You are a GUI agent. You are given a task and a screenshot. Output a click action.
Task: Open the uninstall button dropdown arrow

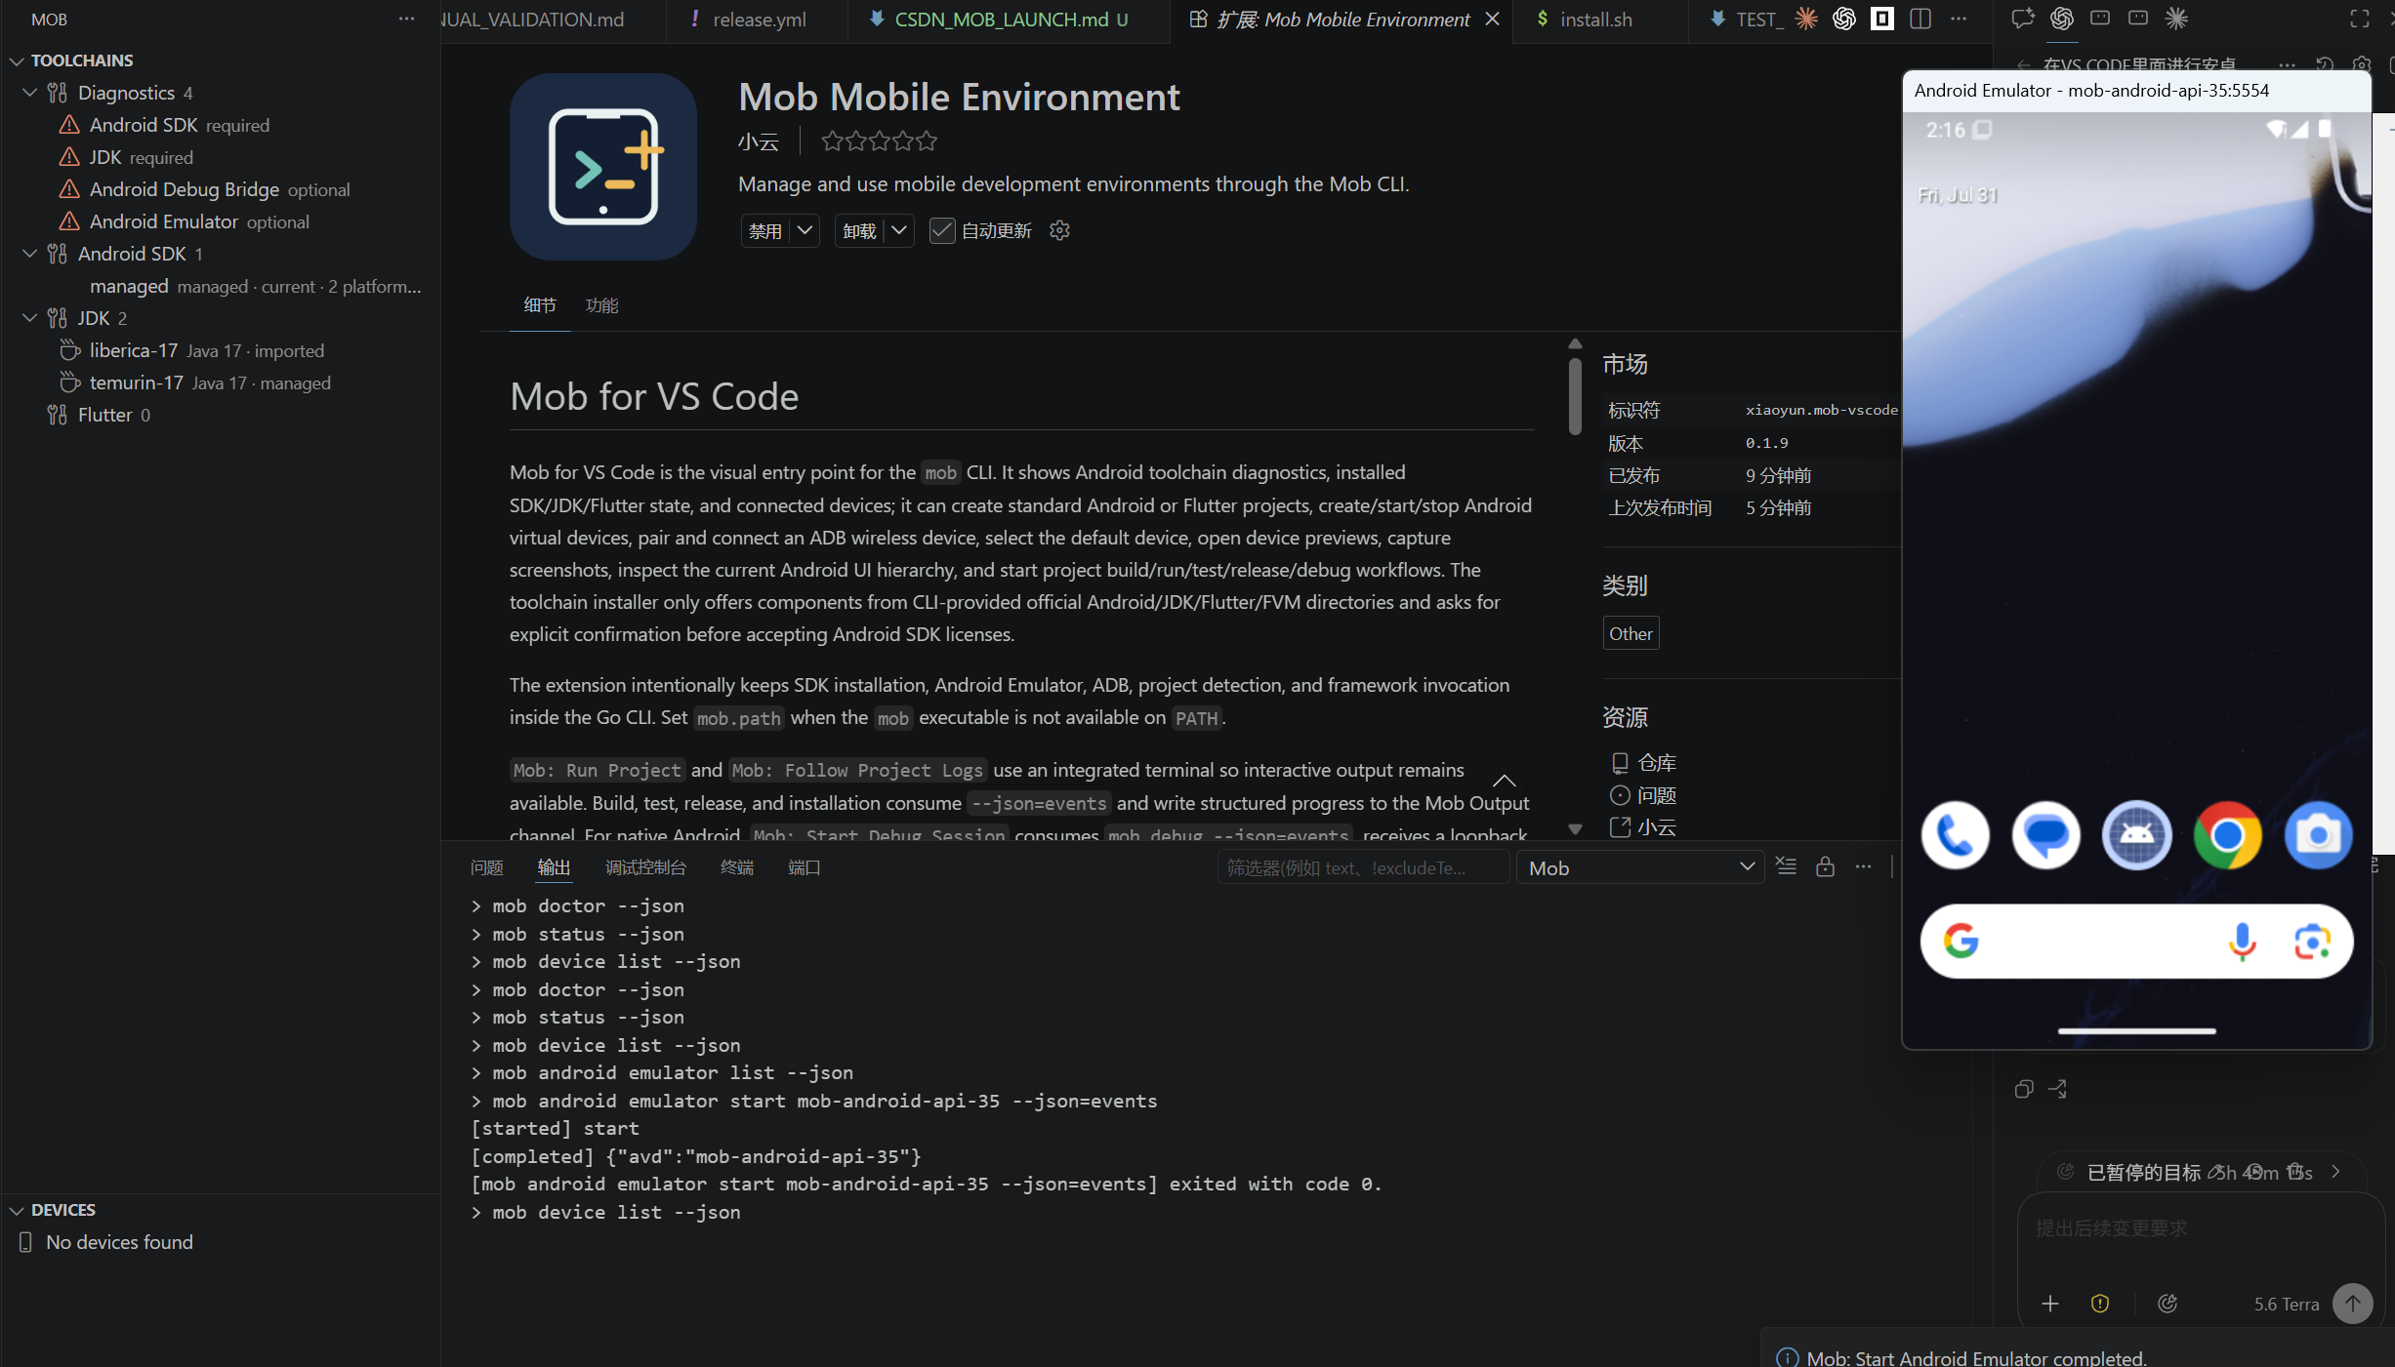click(899, 230)
